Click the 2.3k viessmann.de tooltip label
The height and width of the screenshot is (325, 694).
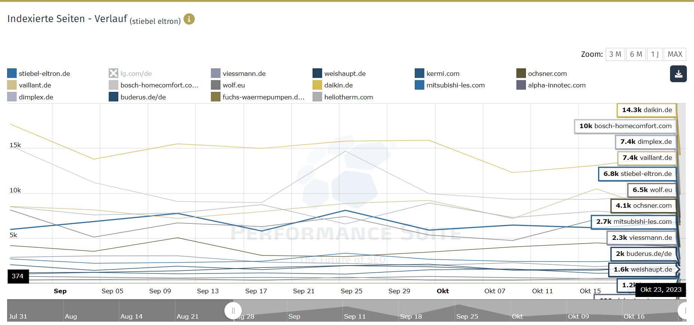[x=642, y=238]
